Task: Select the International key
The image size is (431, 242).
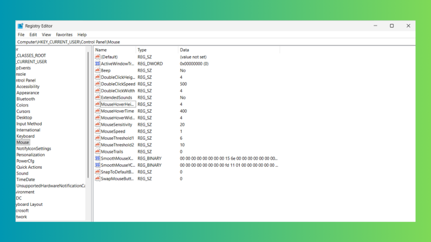Action: 28,130
